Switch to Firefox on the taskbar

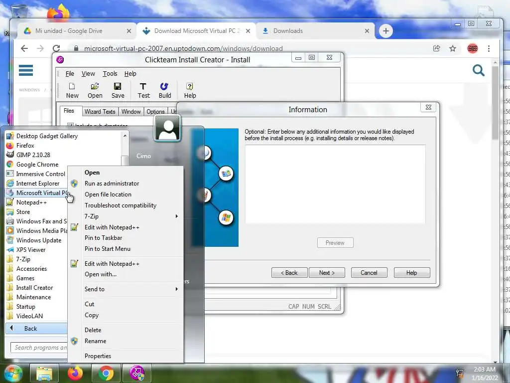75,373
